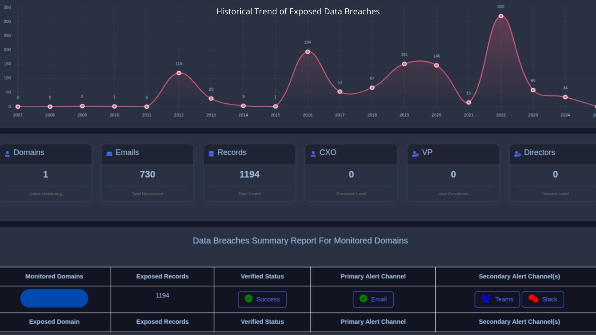
Task: Click the blue pill under Monitored Domains
Action: pyautogui.click(x=54, y=298)
